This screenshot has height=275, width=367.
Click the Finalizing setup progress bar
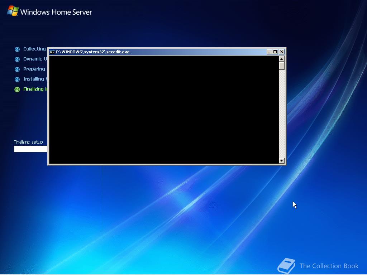click(31, 149)
